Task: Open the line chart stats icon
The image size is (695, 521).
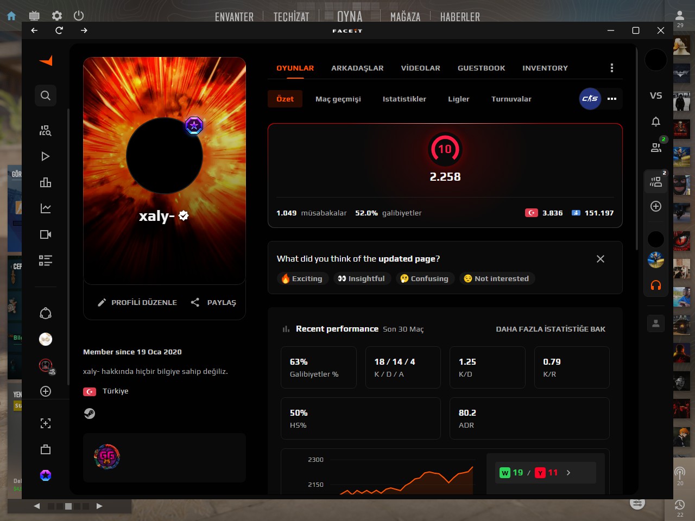Action: pos(46,208)
